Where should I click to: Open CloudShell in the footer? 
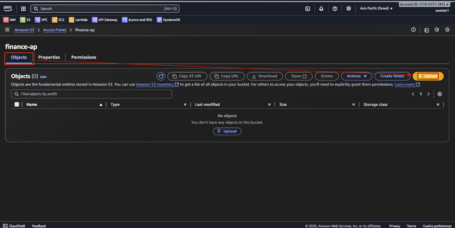14,226
